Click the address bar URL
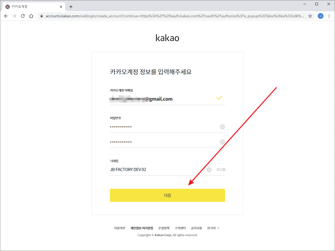The width and height of the screenshot is (335, 251). click(175, 16)
